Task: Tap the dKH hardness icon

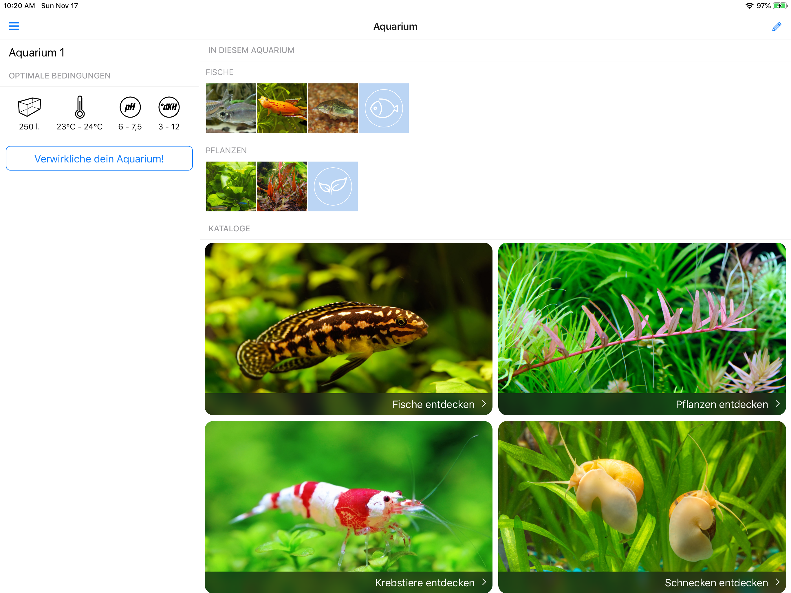Action: (169, 107)
